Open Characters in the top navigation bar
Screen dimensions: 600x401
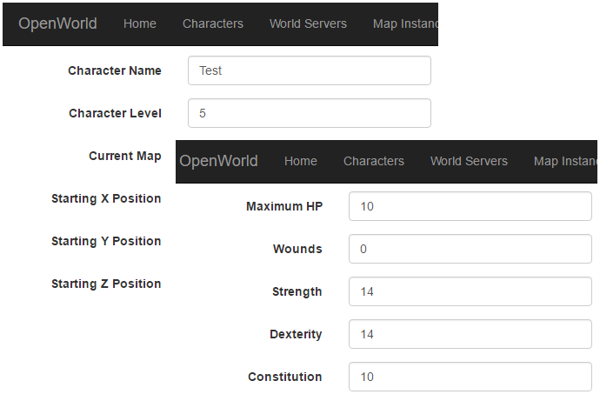click(213, 23)
